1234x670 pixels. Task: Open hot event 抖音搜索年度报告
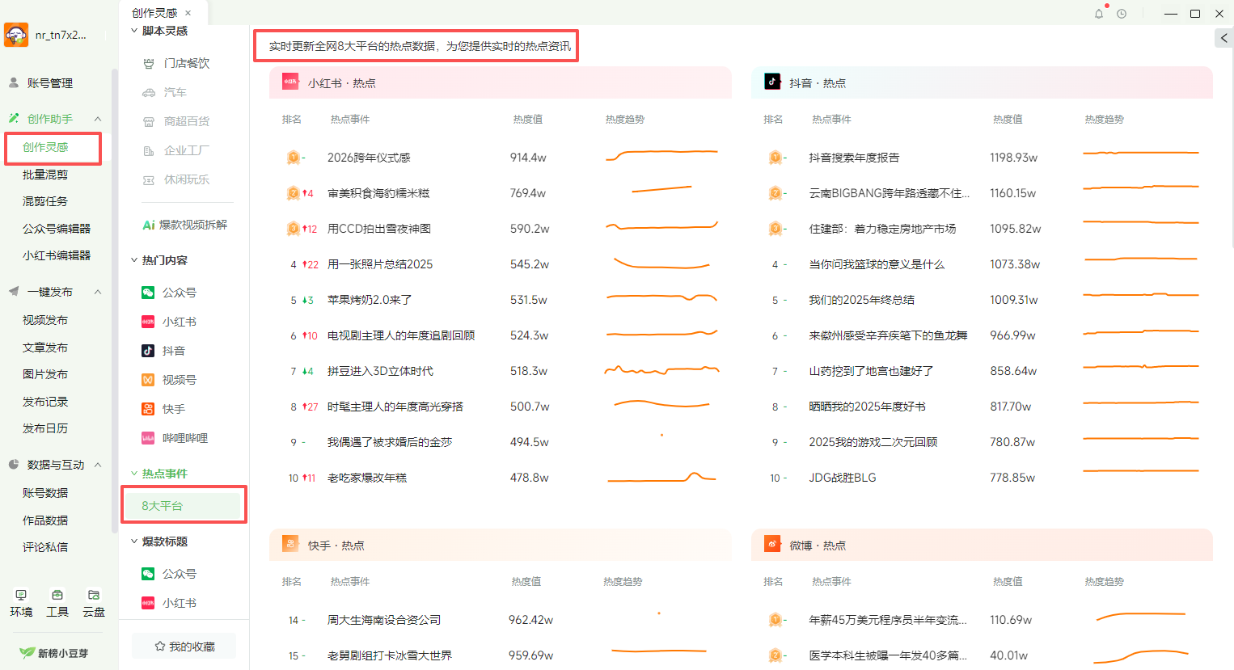click(854, 158)
